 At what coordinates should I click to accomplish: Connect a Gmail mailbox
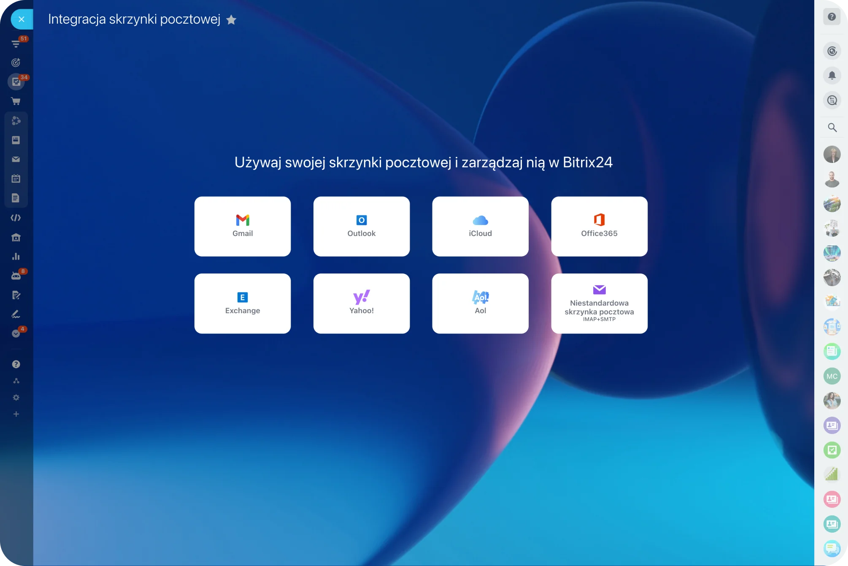(242, 226)
